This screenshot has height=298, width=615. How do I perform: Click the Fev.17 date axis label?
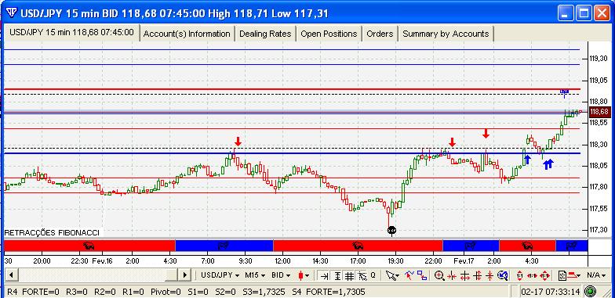tap(464, 261)
